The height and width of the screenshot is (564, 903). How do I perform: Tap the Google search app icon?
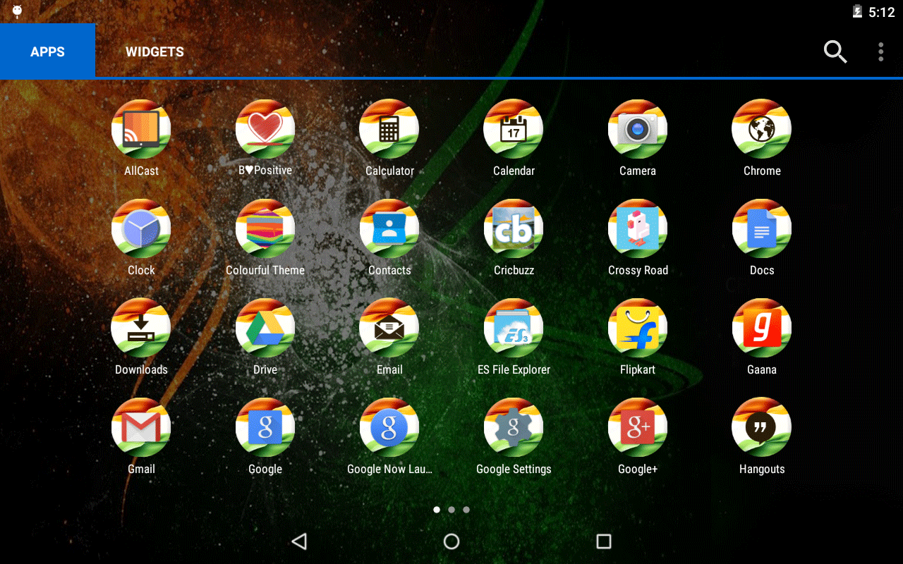[x=265, y=427]
